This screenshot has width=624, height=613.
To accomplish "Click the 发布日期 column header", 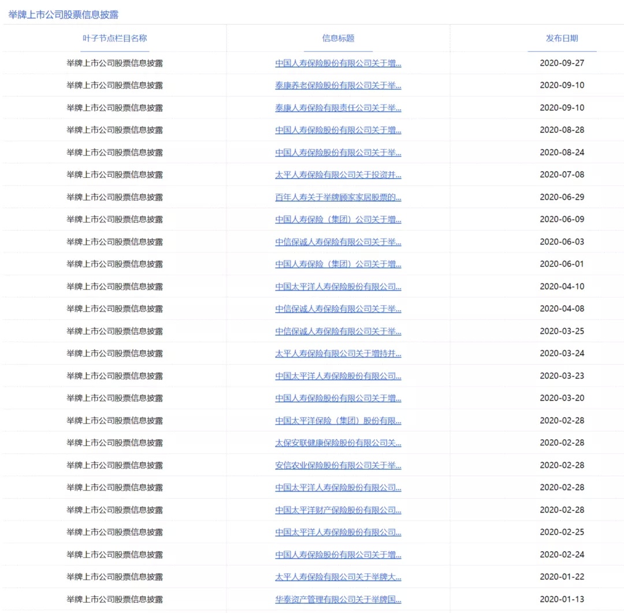I will click(x=562, y=38).
